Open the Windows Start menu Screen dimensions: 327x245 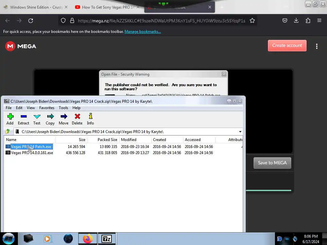(8, 239)
